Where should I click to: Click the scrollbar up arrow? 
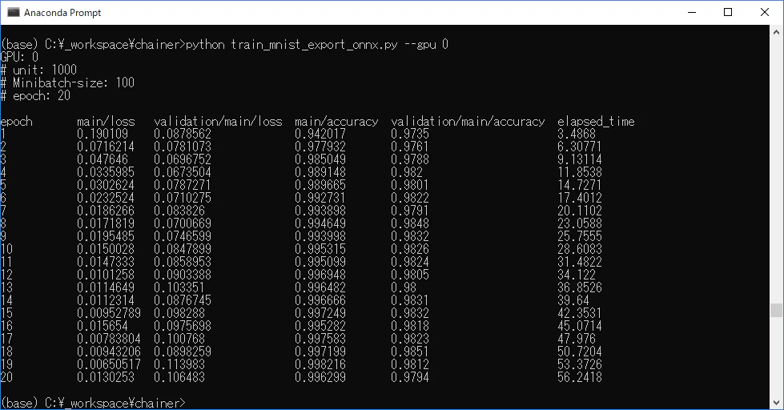pos(776,32)
